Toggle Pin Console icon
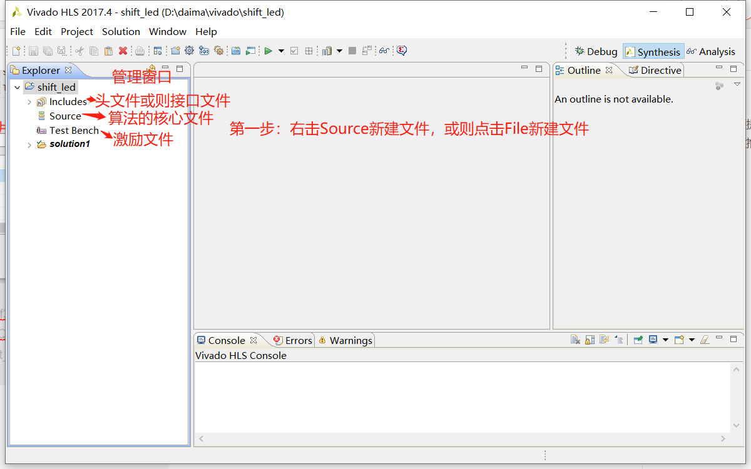The image size is (751, 469). [x=638, y=340]
